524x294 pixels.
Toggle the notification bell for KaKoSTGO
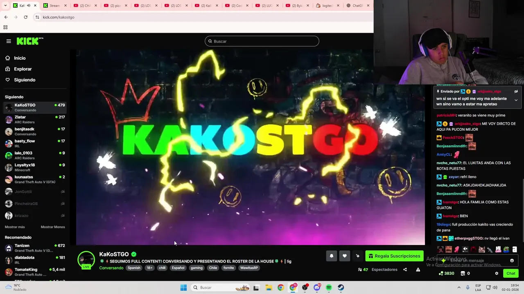[x=332, y=256]
